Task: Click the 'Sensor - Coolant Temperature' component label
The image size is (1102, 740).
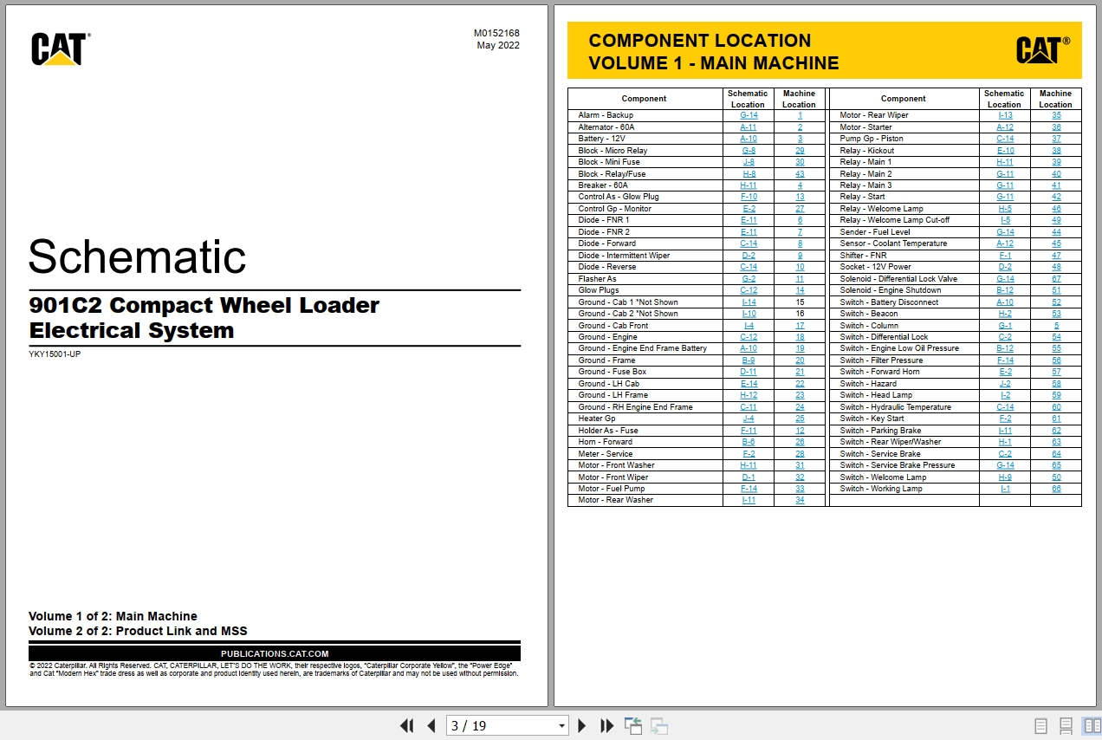Action: 893,243
